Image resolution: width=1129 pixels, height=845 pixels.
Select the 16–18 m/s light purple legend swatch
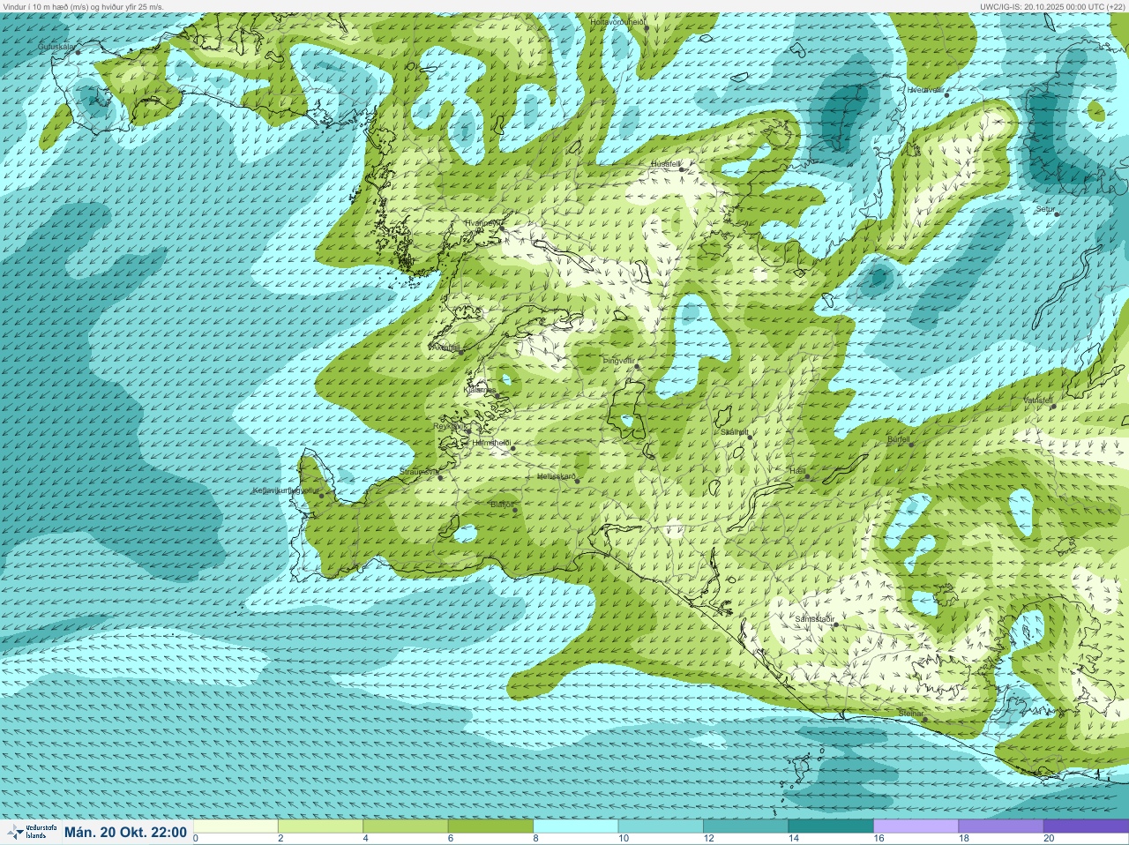916,826
